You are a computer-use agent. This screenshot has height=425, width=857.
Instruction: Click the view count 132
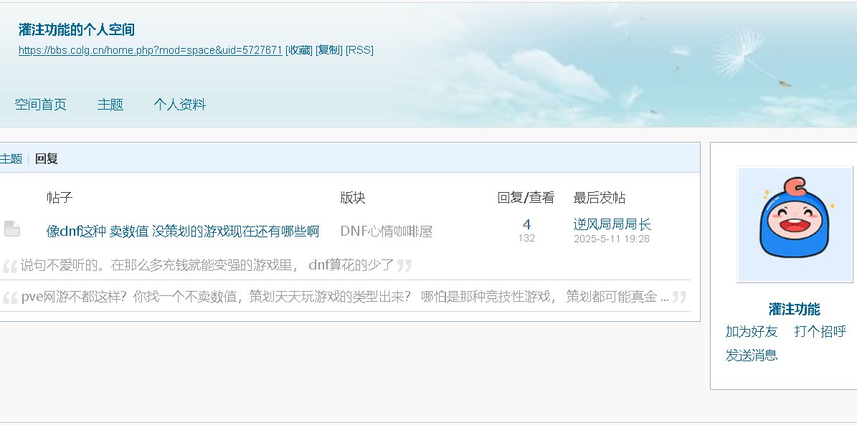pyautogui.click(x=526, y=238)
